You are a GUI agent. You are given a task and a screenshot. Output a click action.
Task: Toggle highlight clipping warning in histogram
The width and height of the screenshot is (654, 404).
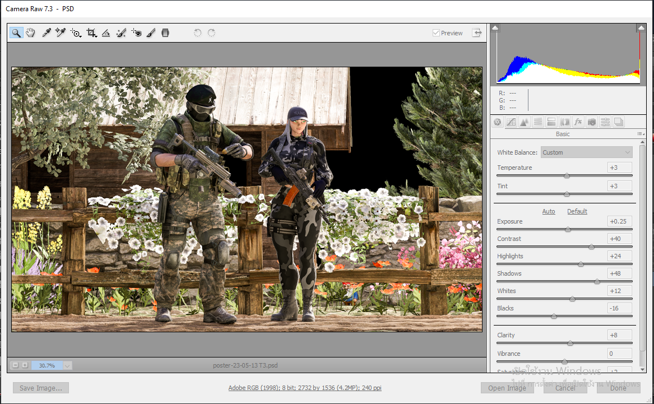pos(641,28)
